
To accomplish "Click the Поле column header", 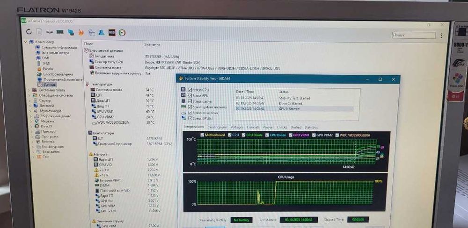I will 88,44.
